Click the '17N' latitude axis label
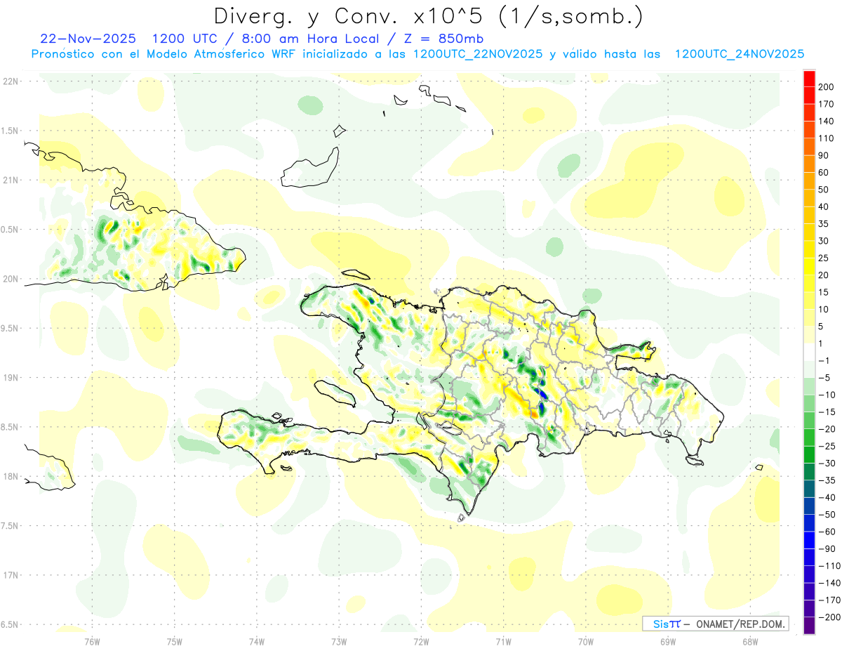The height and width of the screenshot is (651, 842). (11, 575)
